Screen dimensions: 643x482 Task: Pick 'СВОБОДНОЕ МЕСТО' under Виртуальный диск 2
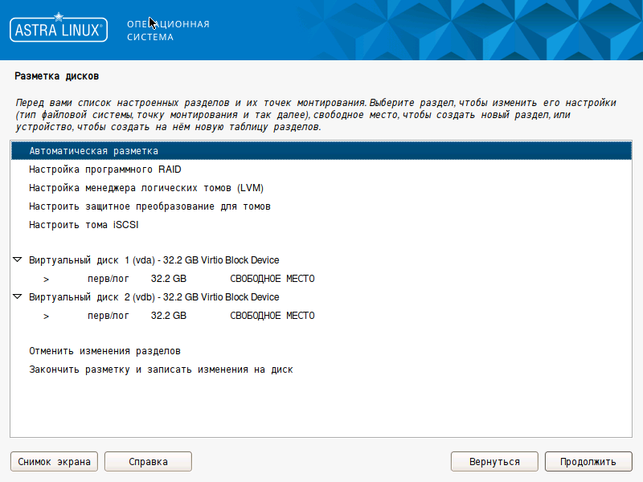tap(272, 316)
